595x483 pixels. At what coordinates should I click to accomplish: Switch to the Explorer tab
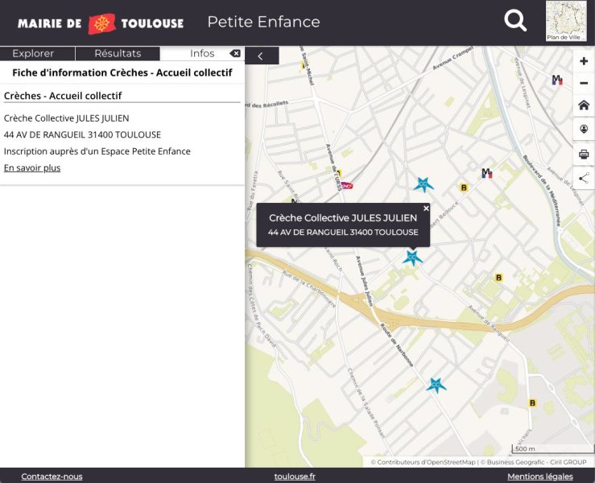[x=33, y=54]
